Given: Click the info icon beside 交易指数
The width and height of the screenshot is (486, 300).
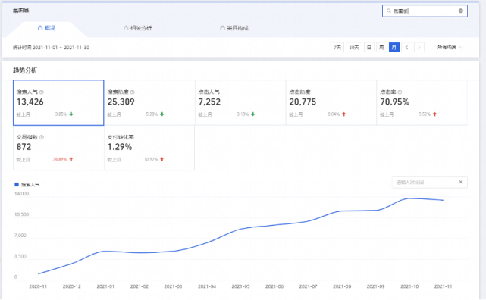Looking at the screenshot, I should point(42,137).
